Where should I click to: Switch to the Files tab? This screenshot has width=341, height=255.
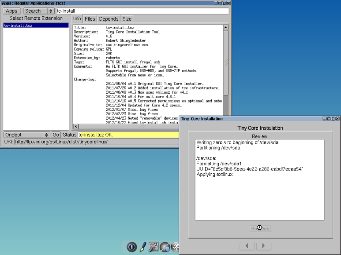pos(90,19)
